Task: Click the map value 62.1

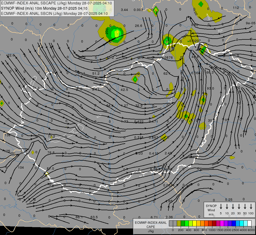Action: click(x=167, y=74)
